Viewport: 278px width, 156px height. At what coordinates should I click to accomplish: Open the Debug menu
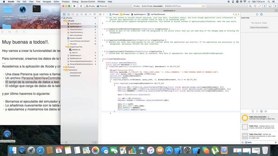tap(75, 2)
